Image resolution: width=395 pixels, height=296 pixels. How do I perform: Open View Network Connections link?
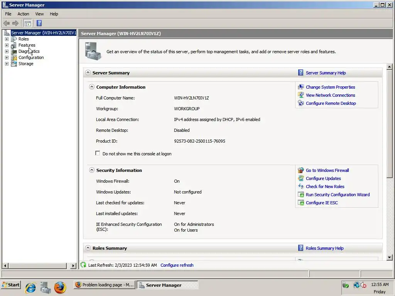click(330, 95)
